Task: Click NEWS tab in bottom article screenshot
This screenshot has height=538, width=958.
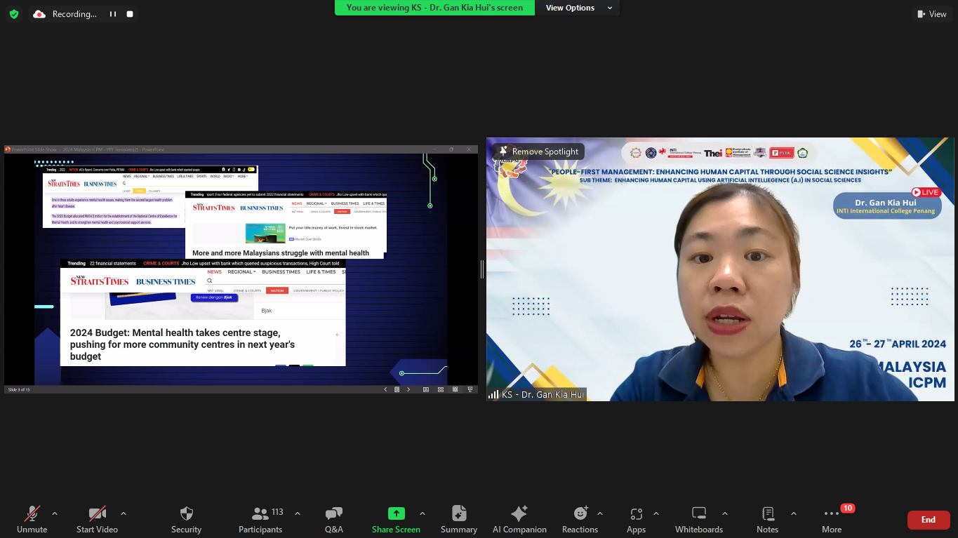Action: pos(214,271)
